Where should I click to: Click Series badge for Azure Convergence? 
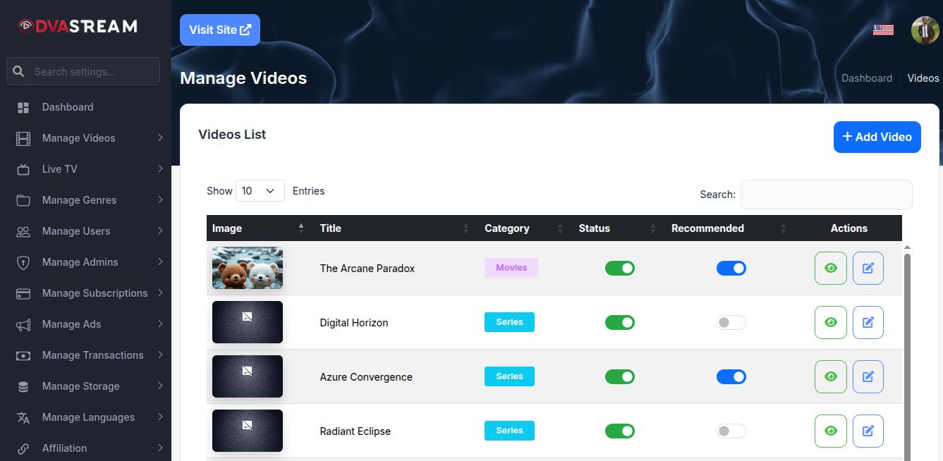[509, 376]
